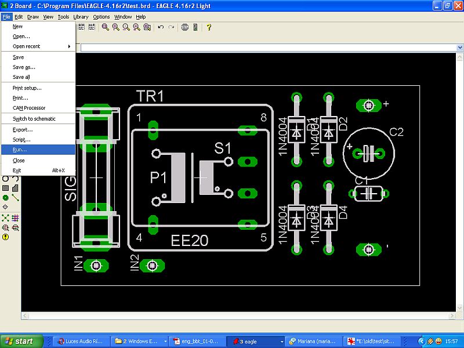Open the View menu
Viewport: 464px width, 348px height.
[x=48, y=17]
